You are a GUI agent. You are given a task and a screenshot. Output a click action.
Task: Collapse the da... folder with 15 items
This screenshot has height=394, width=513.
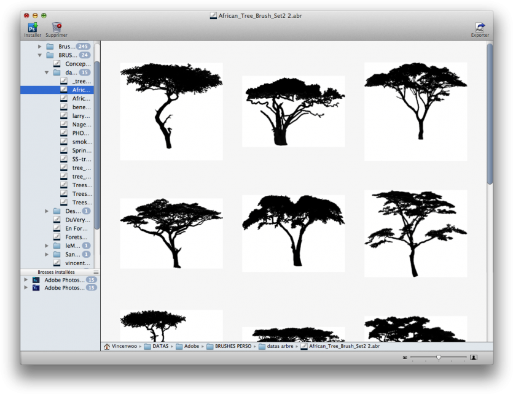(47, 72)
